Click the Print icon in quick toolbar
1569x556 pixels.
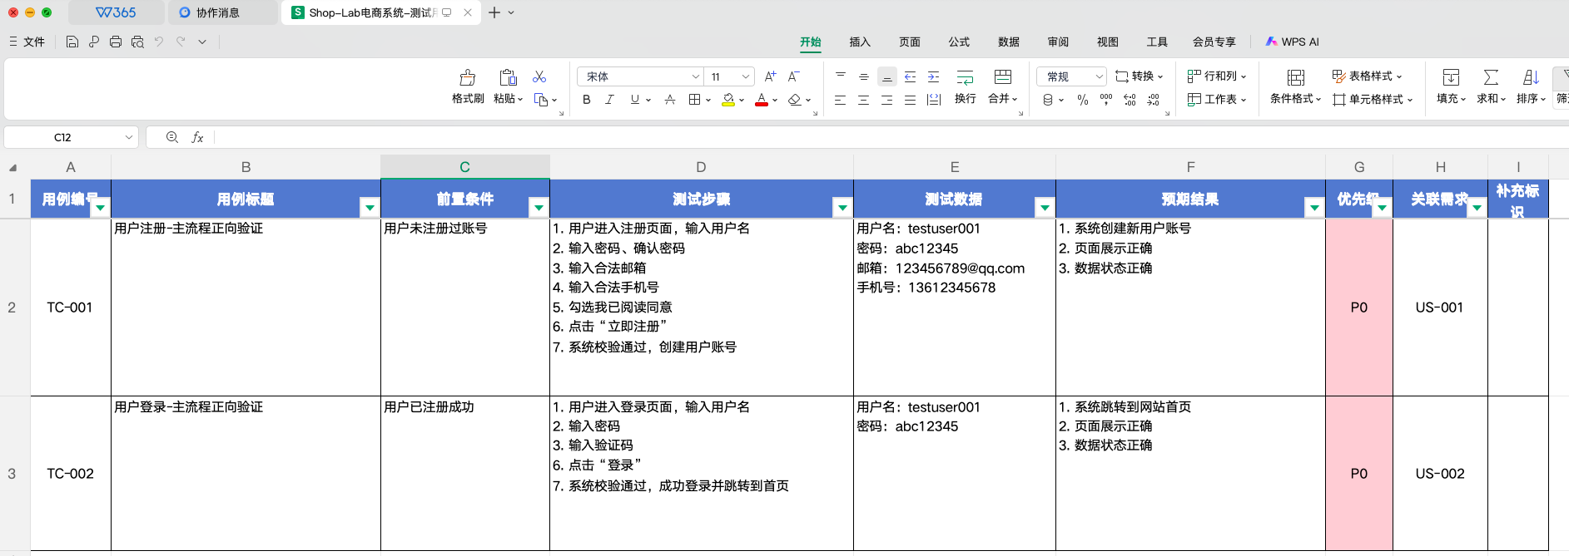point(116,42)
